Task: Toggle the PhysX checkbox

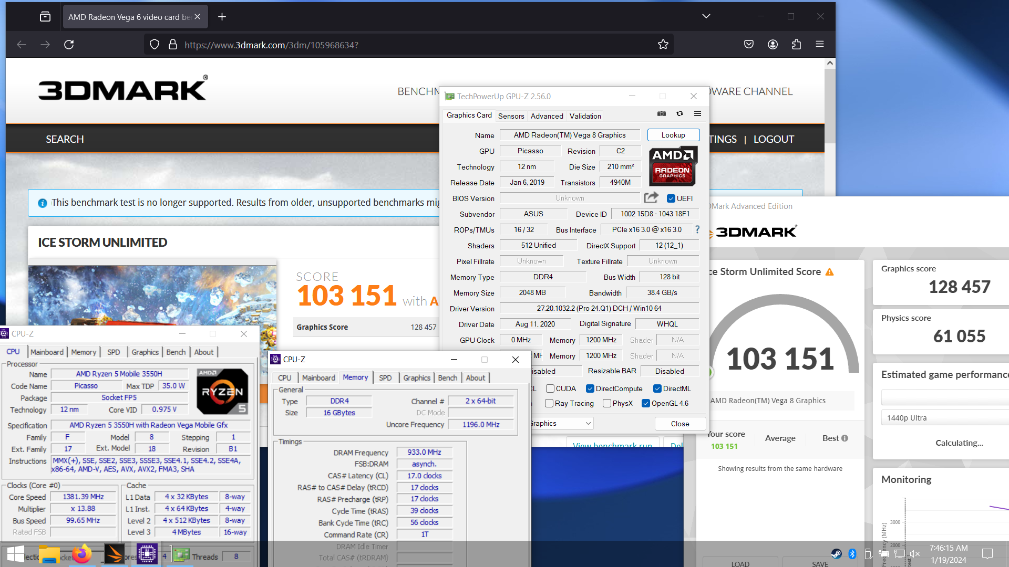Action: point(607,403)
